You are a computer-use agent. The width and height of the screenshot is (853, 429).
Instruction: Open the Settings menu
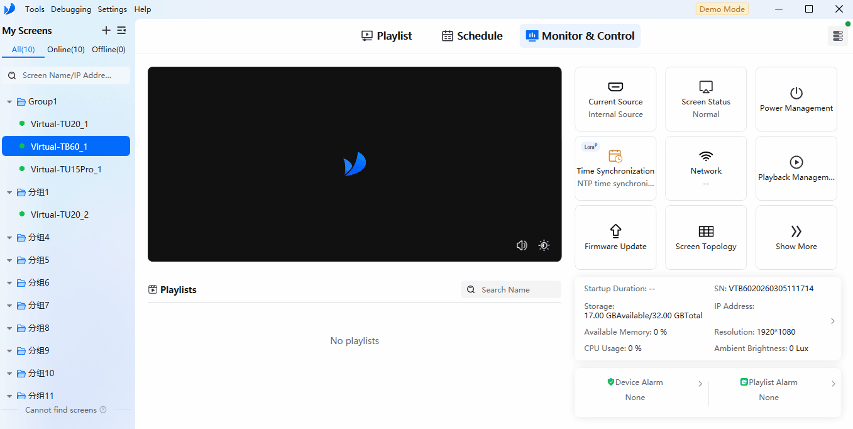pyautogui.click(x=113, y=9)
